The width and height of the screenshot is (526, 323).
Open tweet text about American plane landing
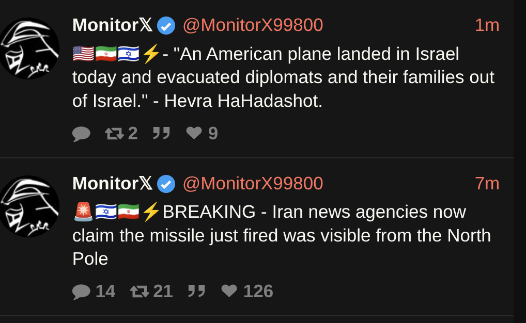click(x=284, y=77)
